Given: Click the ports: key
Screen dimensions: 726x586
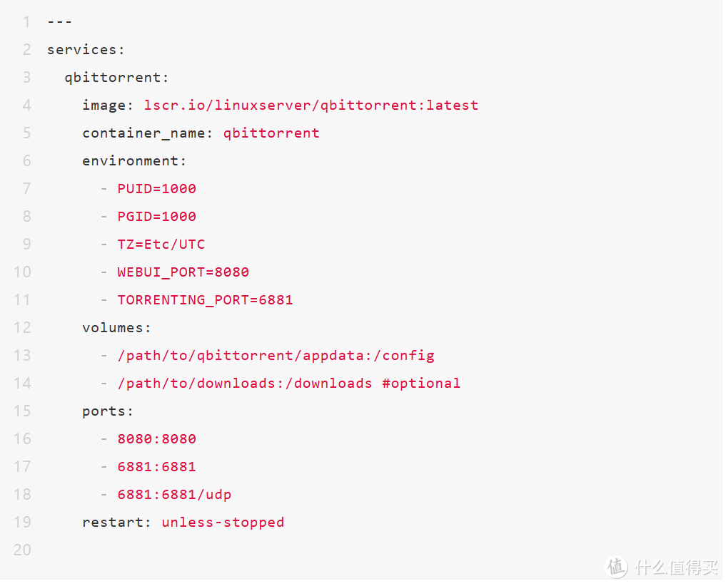Looking at the screenshot, I should tap(108, 411).
